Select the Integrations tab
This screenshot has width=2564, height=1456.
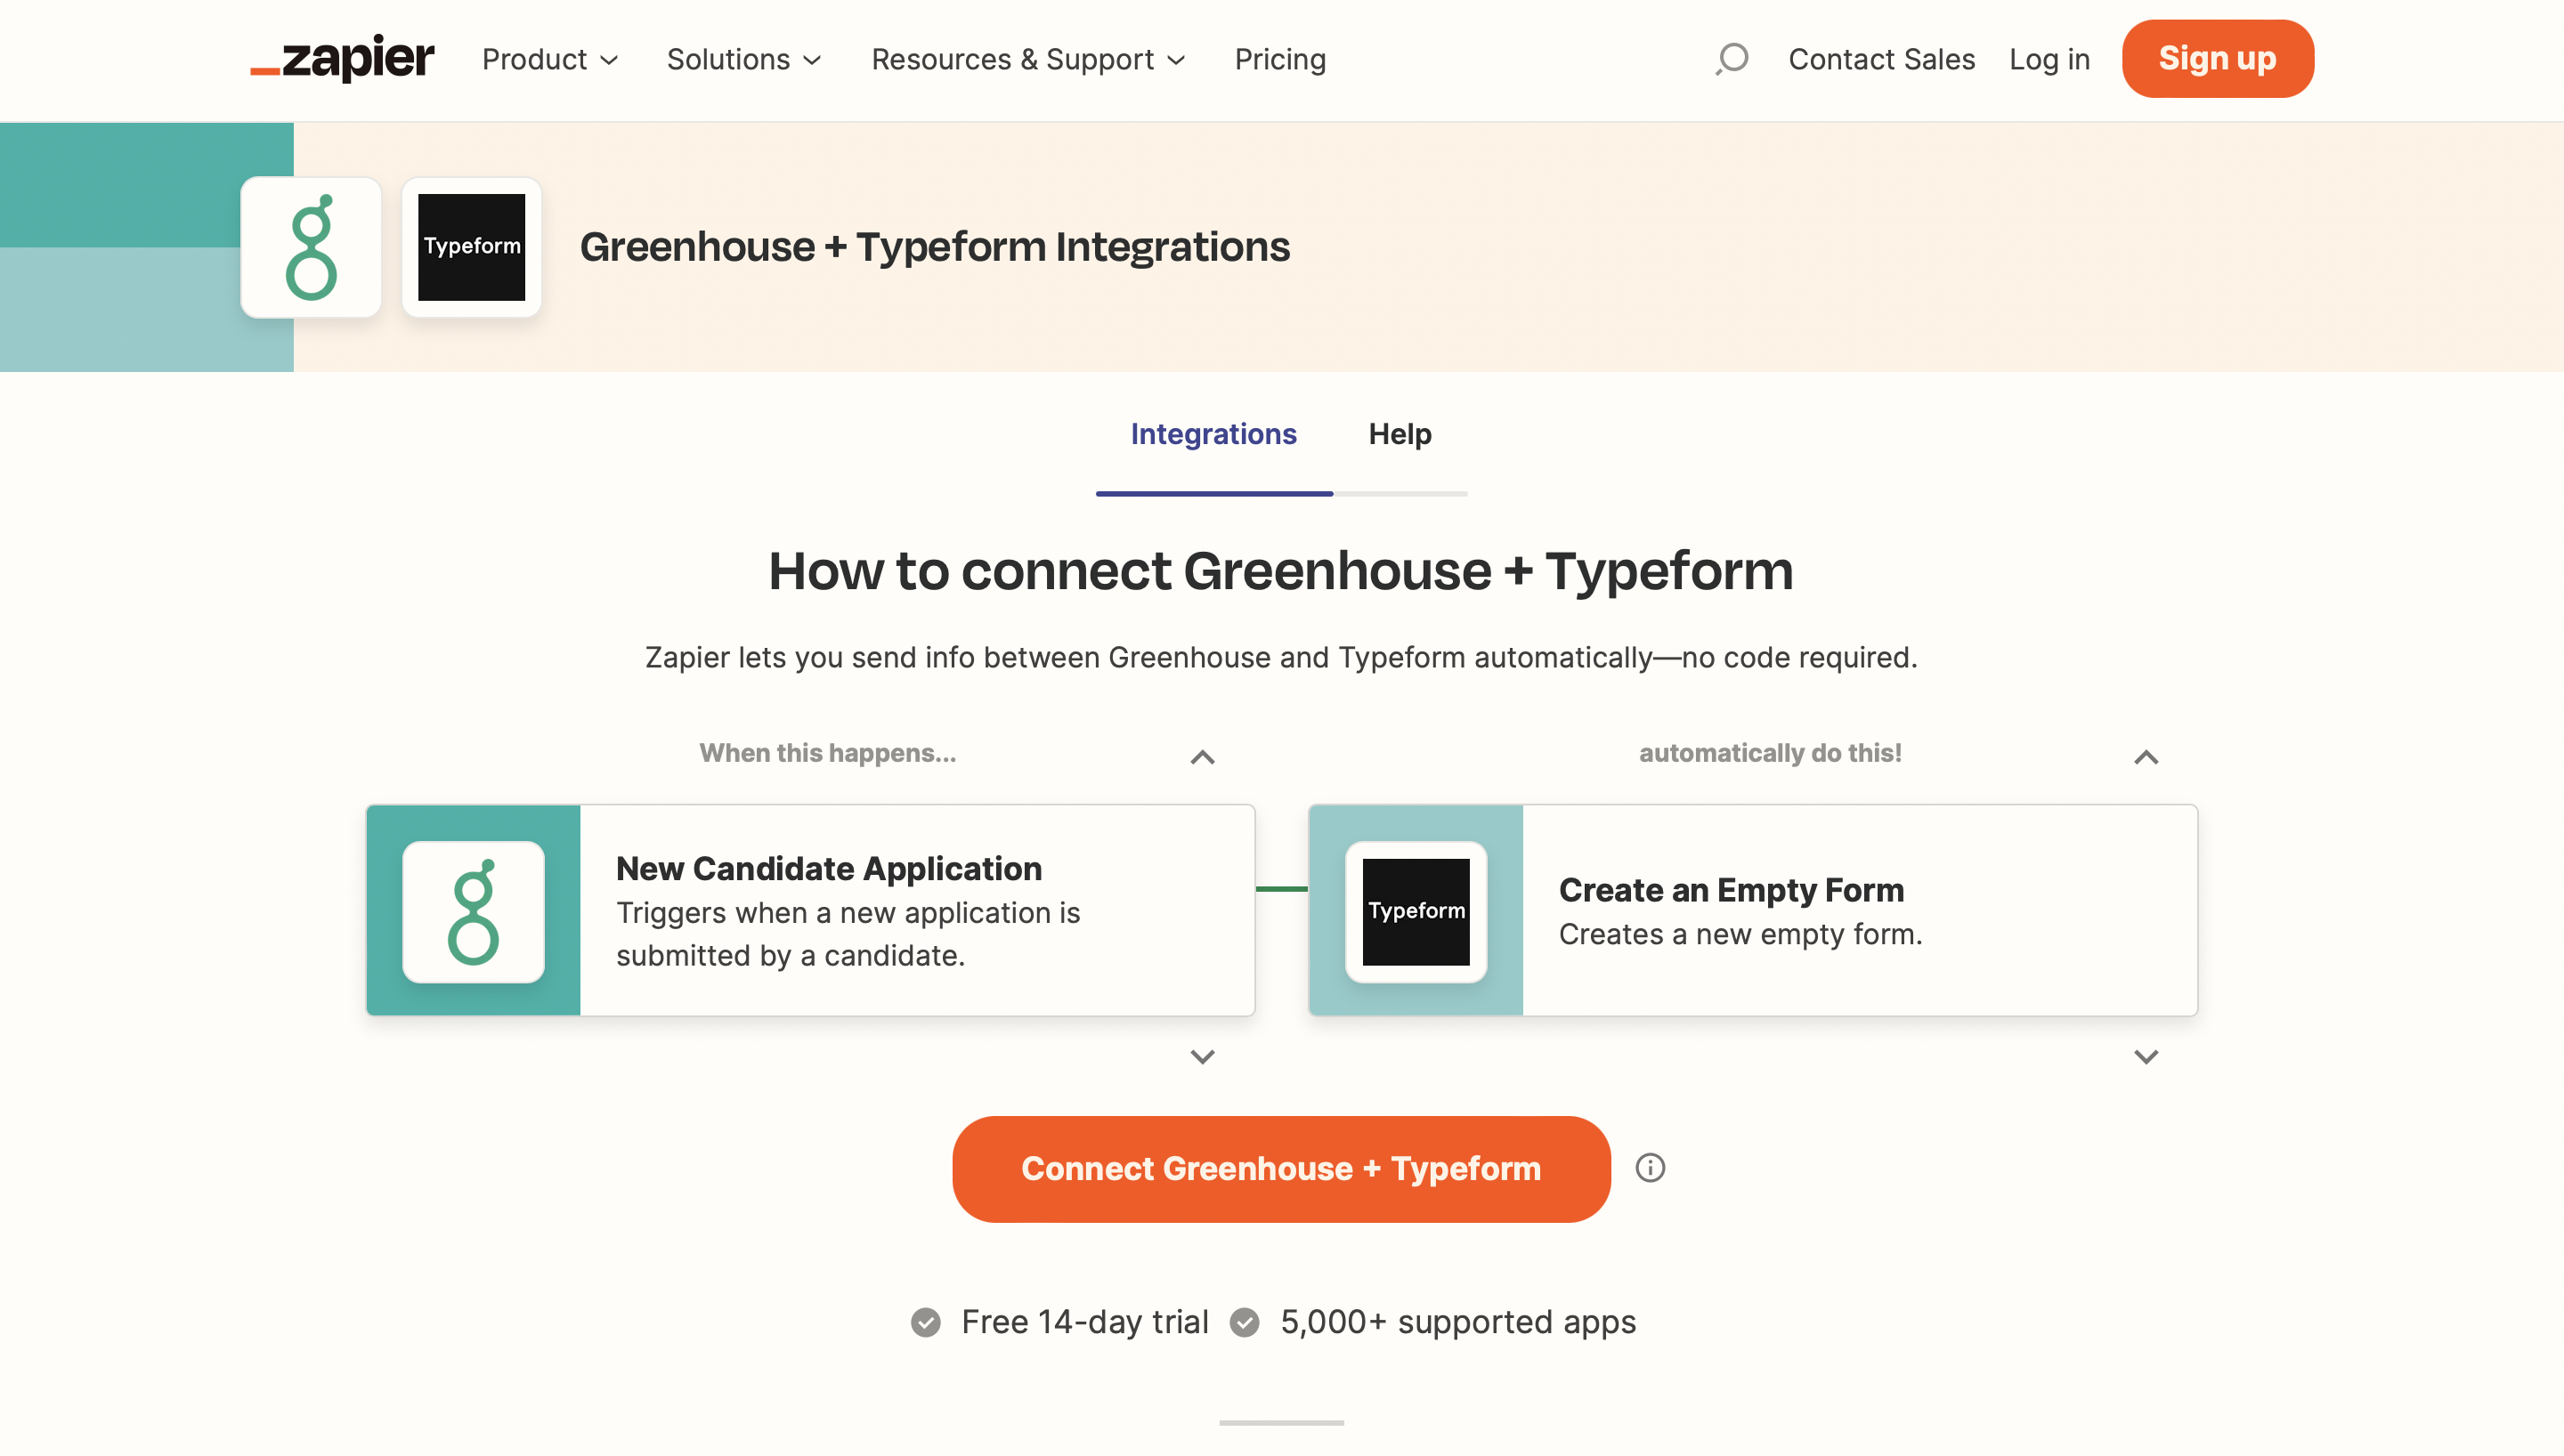point(1213,435)
